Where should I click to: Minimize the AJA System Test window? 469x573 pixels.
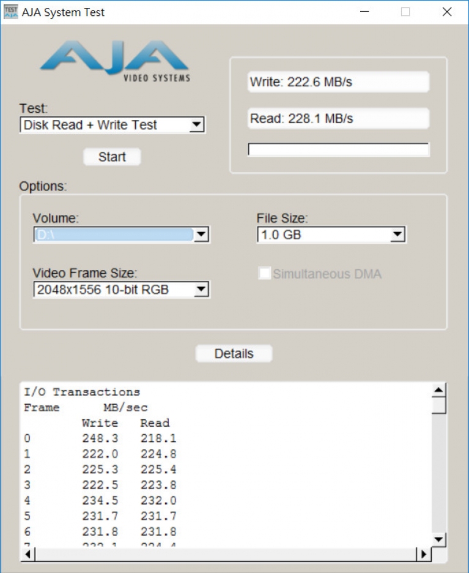pos(364,12)
